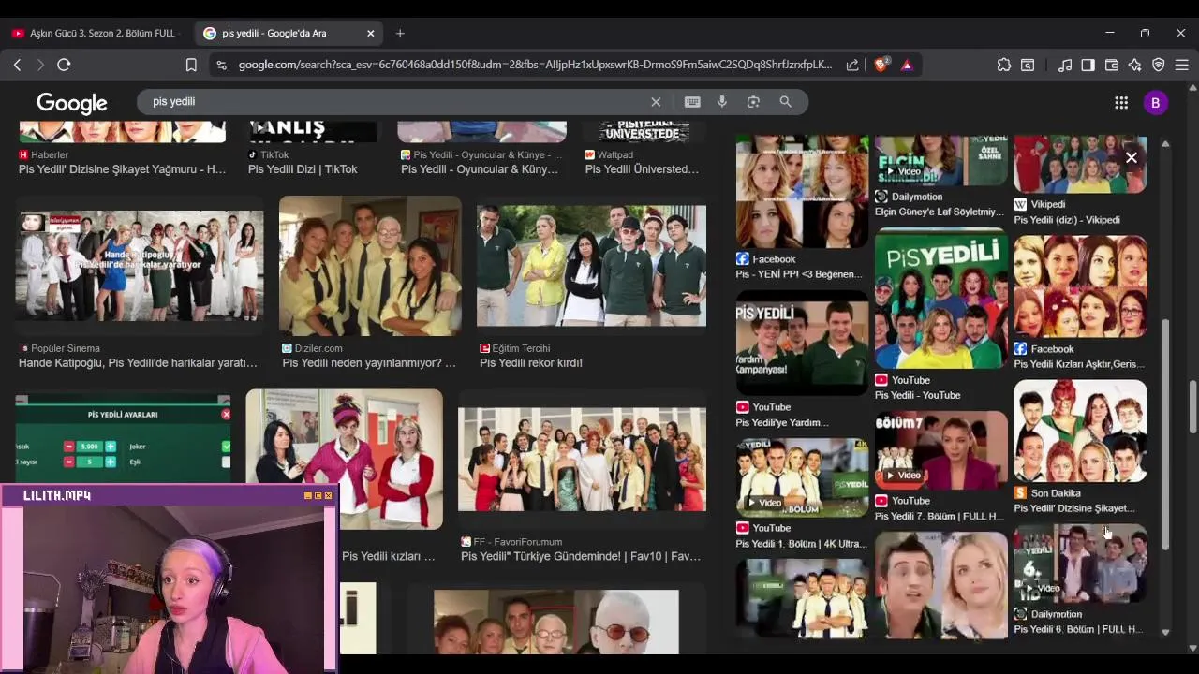Open 'Pis Yedili rekor kırdı!' link
Image resolution: width=1199 pixels, height=674 pixels.
pyautogui.click(x=531, y=363)
